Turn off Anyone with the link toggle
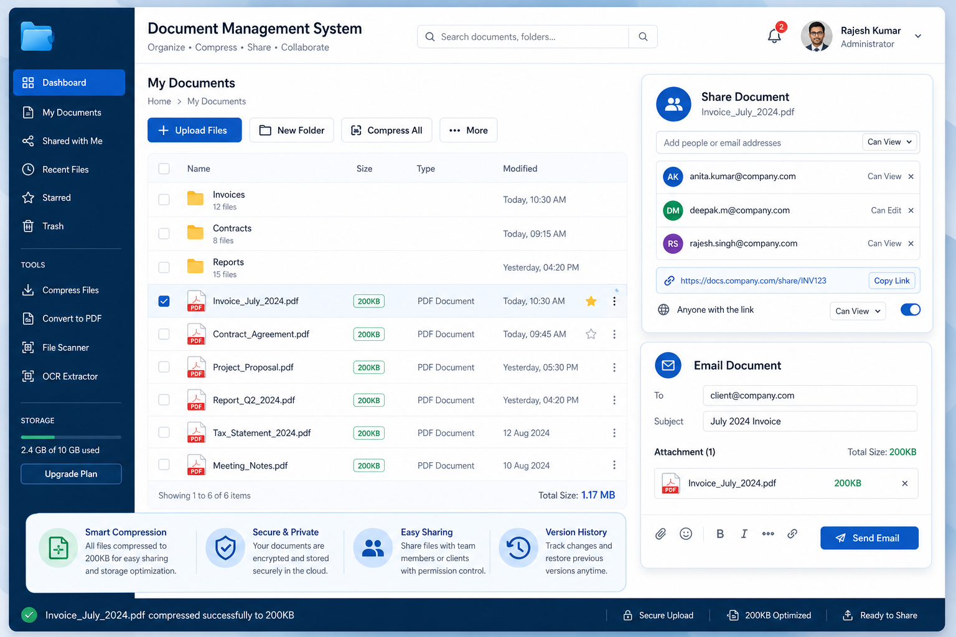Screen dimensions: 956x637 [910, 310]
